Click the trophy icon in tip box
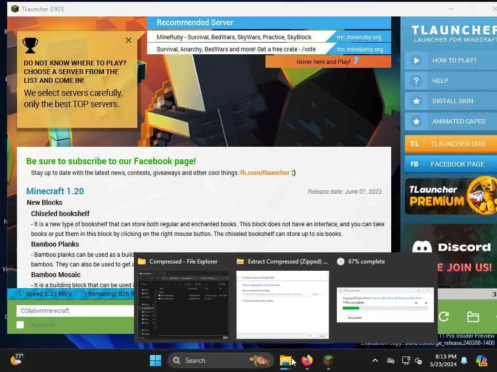Screen dimensions: 497x372 pyautogui.click(x=31, y=45)
